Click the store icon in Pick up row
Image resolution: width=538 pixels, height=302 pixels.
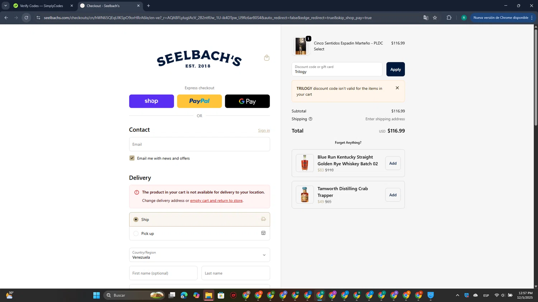tap(263, 233)
